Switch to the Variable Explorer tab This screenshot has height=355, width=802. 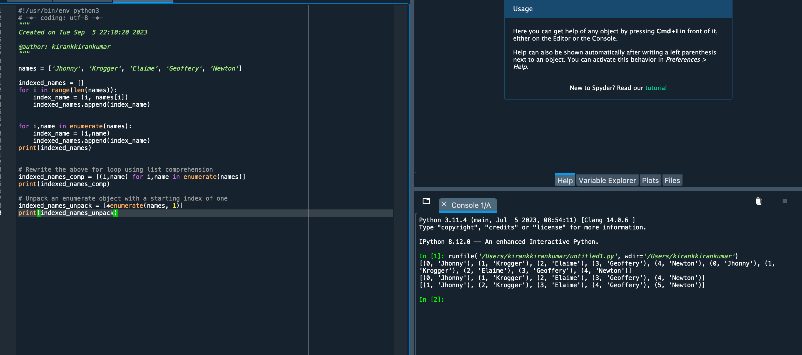(x=607, y=181)
